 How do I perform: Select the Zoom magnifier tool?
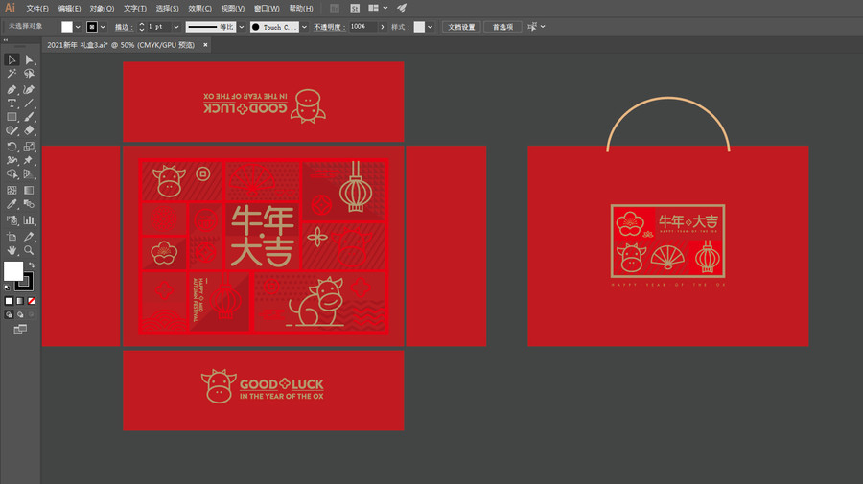29,250
